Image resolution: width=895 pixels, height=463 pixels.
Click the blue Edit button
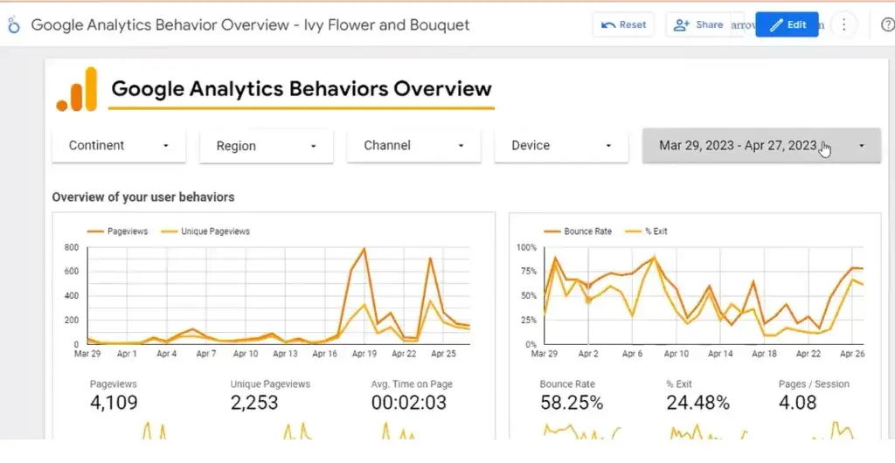coord(787,25)
